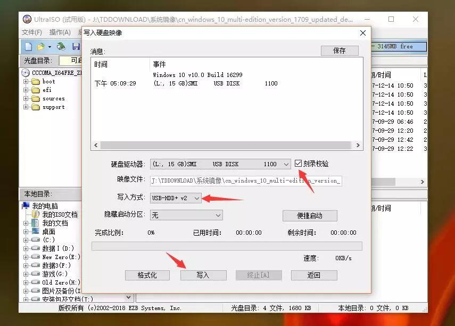Click the New file toolbar icon

point(28,46)
